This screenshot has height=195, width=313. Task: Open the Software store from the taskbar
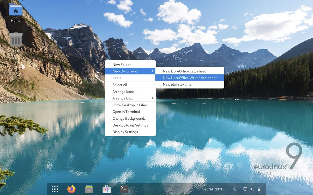(x=106, y=189)
